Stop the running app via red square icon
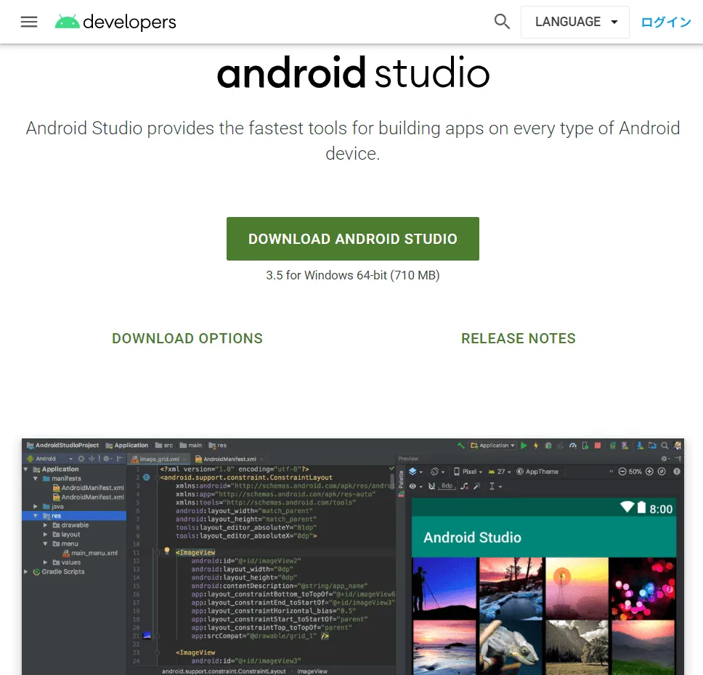 coord(598,445)
